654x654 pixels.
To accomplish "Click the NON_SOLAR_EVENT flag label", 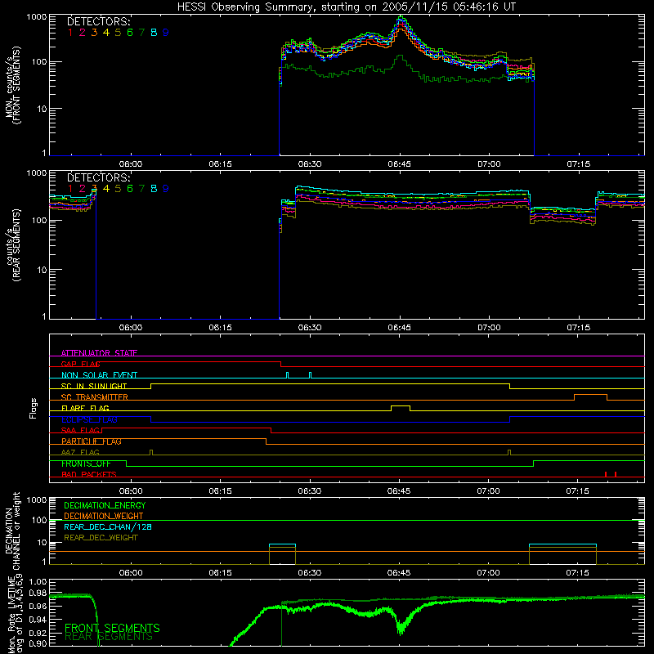I will point(99,375).
